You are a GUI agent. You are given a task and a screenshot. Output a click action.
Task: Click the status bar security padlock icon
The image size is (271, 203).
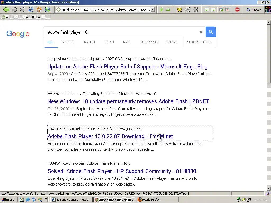pos(268,193)
